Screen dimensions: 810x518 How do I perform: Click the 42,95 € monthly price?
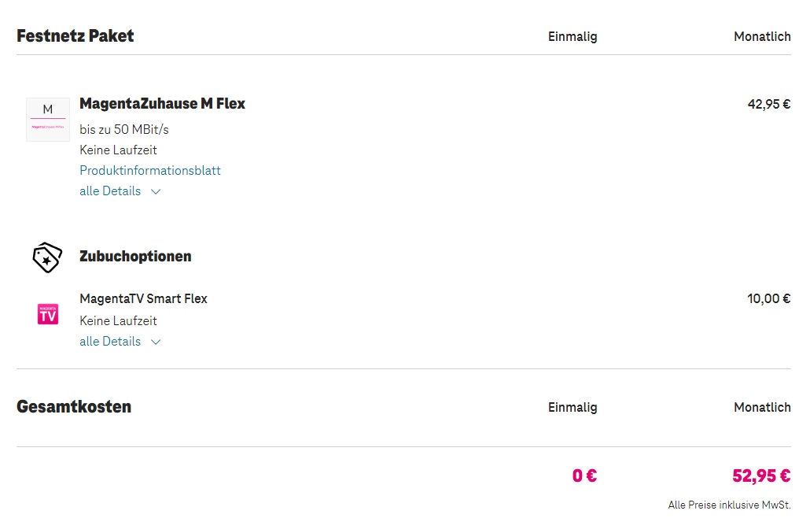768,104
